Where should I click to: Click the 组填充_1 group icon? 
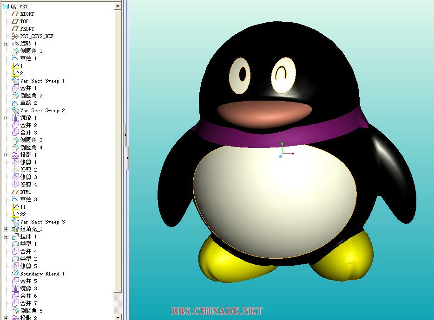coord(15,229)
